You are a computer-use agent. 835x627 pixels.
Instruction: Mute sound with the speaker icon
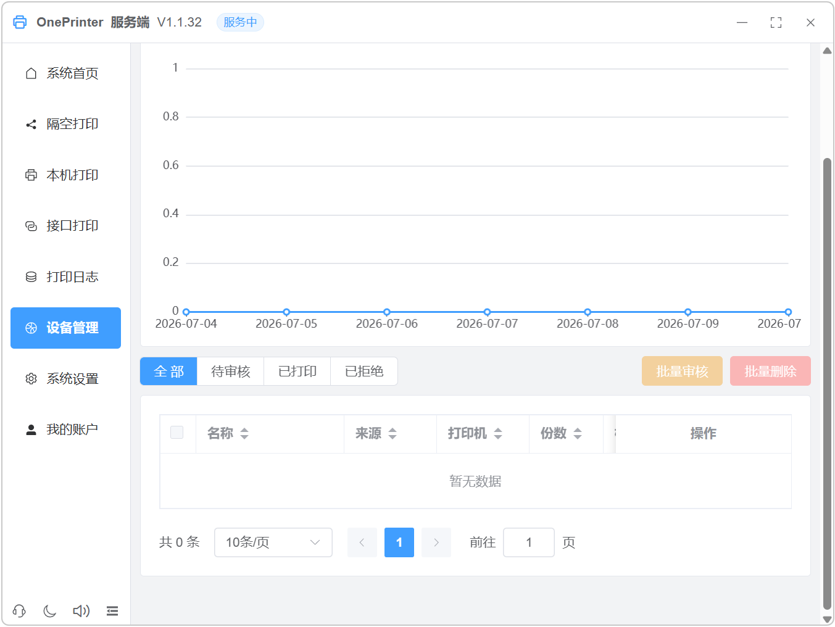coord(81,611)
